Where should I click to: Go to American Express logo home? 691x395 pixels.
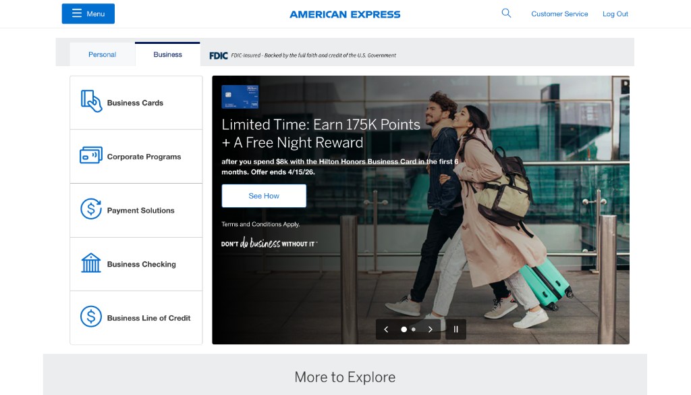345,15
